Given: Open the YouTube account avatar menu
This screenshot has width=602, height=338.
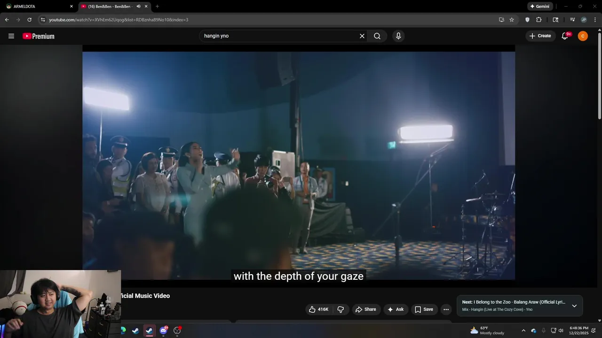Looking at the screenshot, I should point(583,36).
